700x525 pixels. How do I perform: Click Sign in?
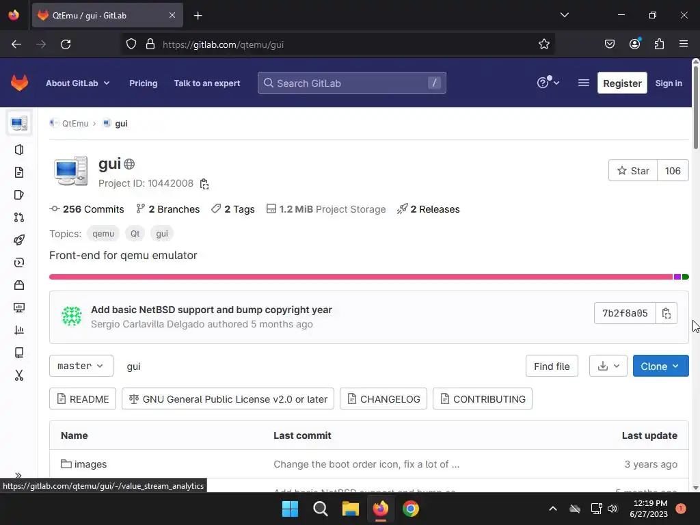point(669,83)
